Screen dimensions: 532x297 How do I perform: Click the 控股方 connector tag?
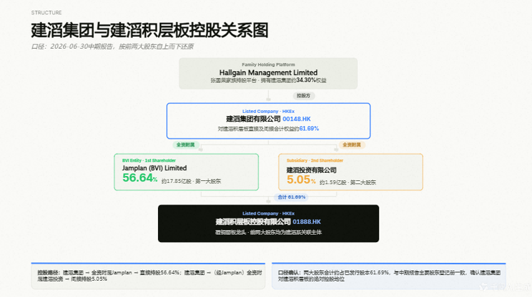(303, 95)
